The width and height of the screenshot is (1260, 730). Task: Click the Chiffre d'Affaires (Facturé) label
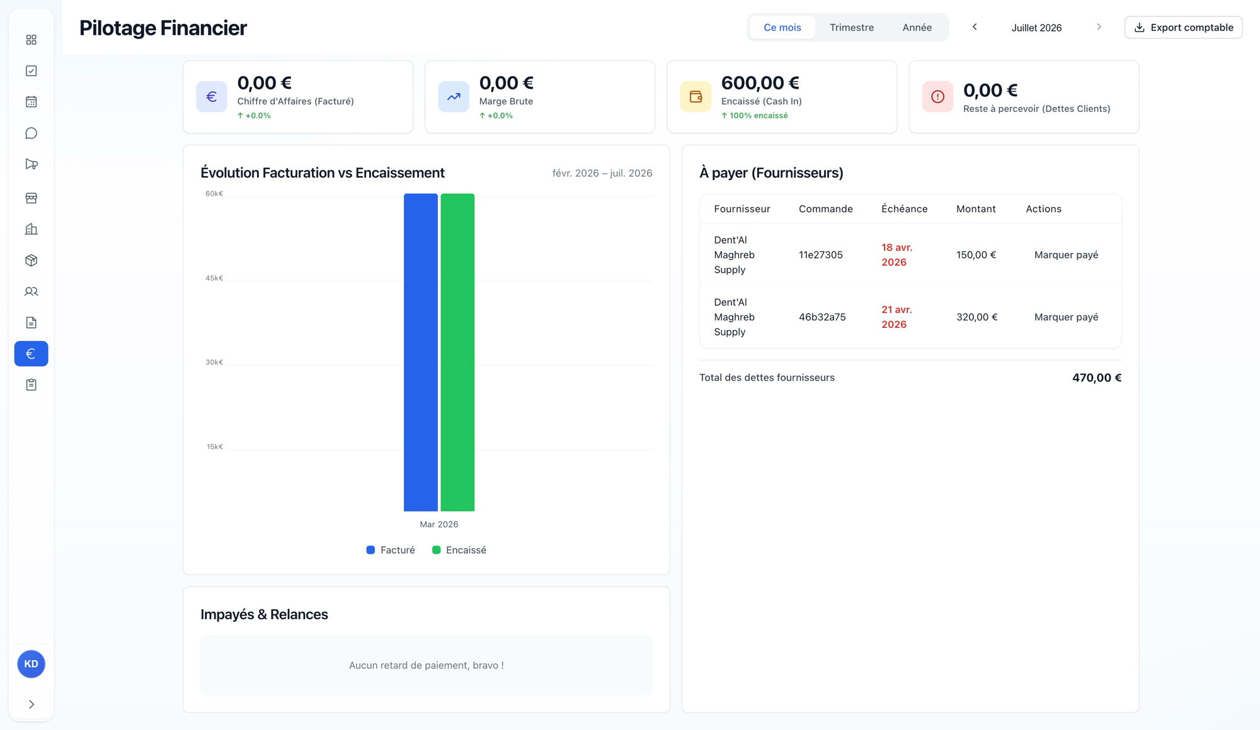(295, 101)
